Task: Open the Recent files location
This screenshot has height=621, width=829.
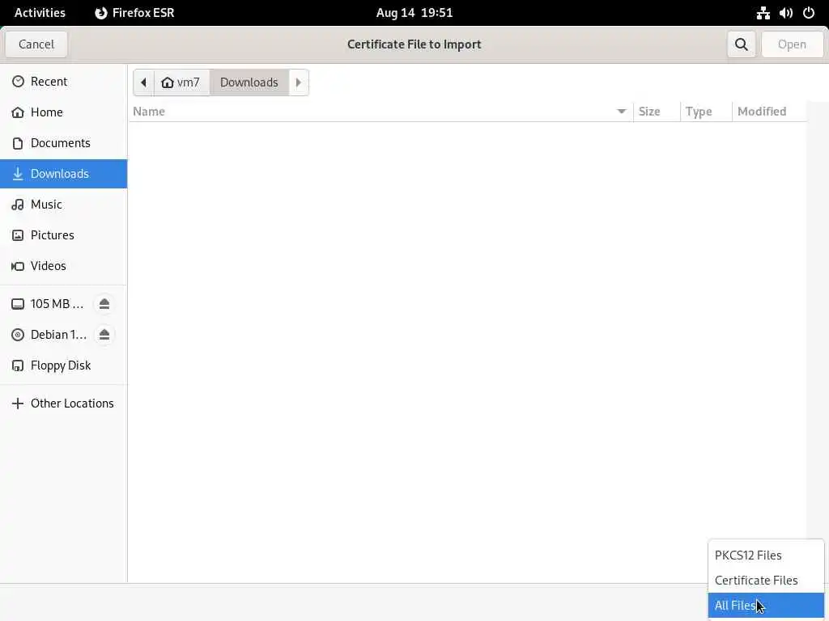Action: (x=63, y=82)
